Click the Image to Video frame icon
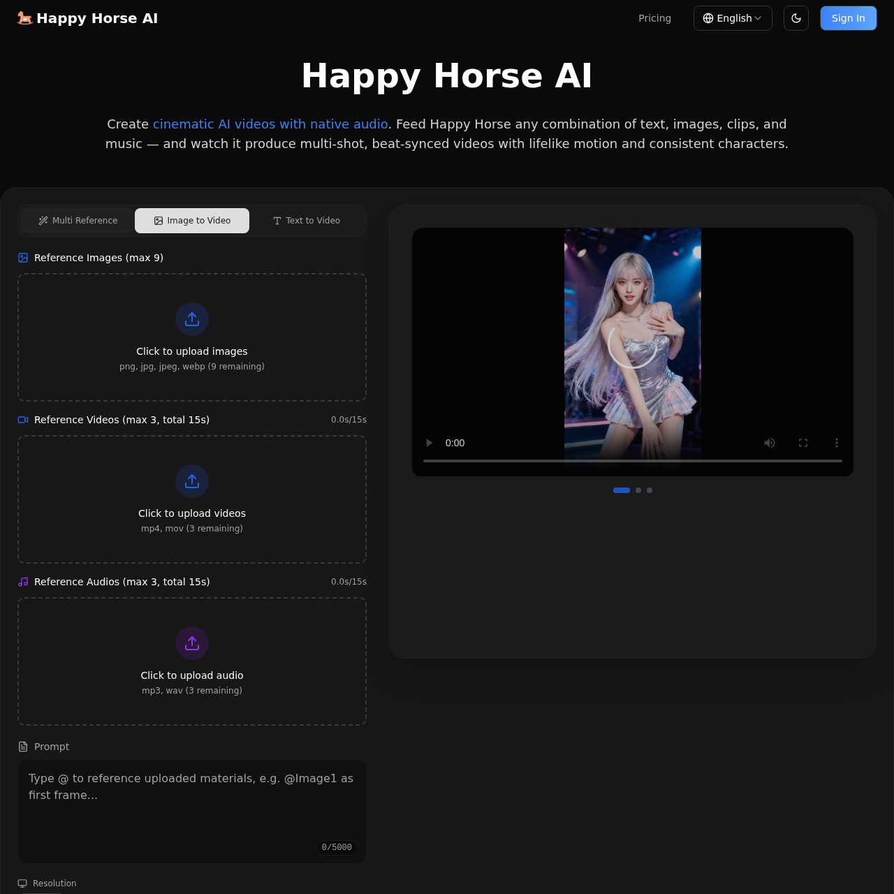 [x=157, y=221]
